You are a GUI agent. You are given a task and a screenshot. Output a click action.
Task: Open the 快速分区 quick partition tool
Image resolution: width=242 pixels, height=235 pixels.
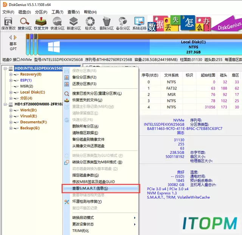pos(57,23)
